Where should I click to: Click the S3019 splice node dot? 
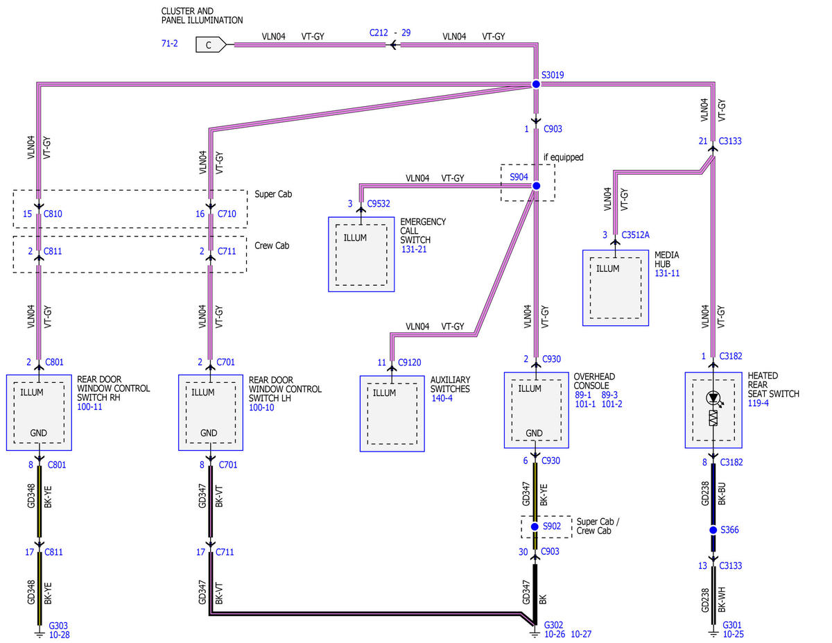tap(536, 84)
